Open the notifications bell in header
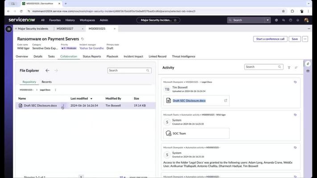Screen dimensions: 317x178 [x=298, y=20]
